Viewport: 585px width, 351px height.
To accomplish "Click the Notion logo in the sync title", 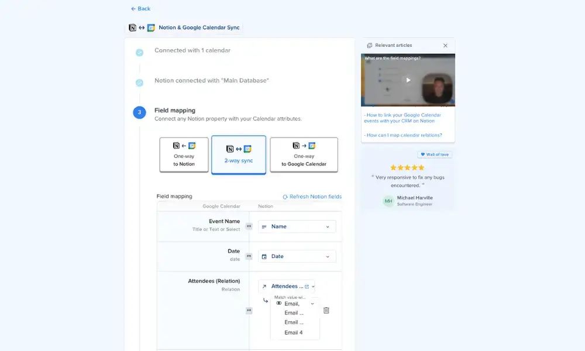I will click(132, 27).
